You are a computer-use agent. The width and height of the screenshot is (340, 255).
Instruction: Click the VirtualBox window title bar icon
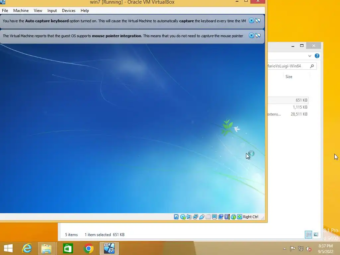(x=3, y=2)
